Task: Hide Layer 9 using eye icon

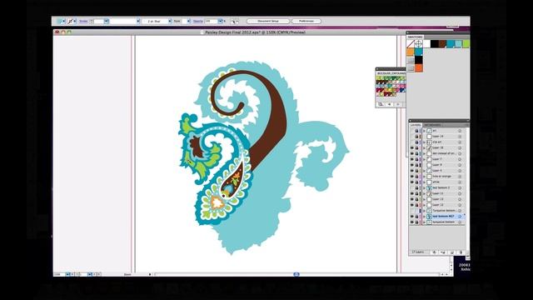Action: click(412, 165)
